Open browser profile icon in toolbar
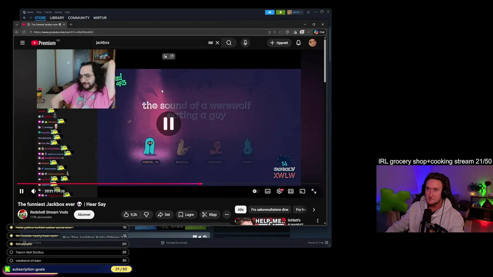Viewport: 493px width, 277px height. [302, 32]
